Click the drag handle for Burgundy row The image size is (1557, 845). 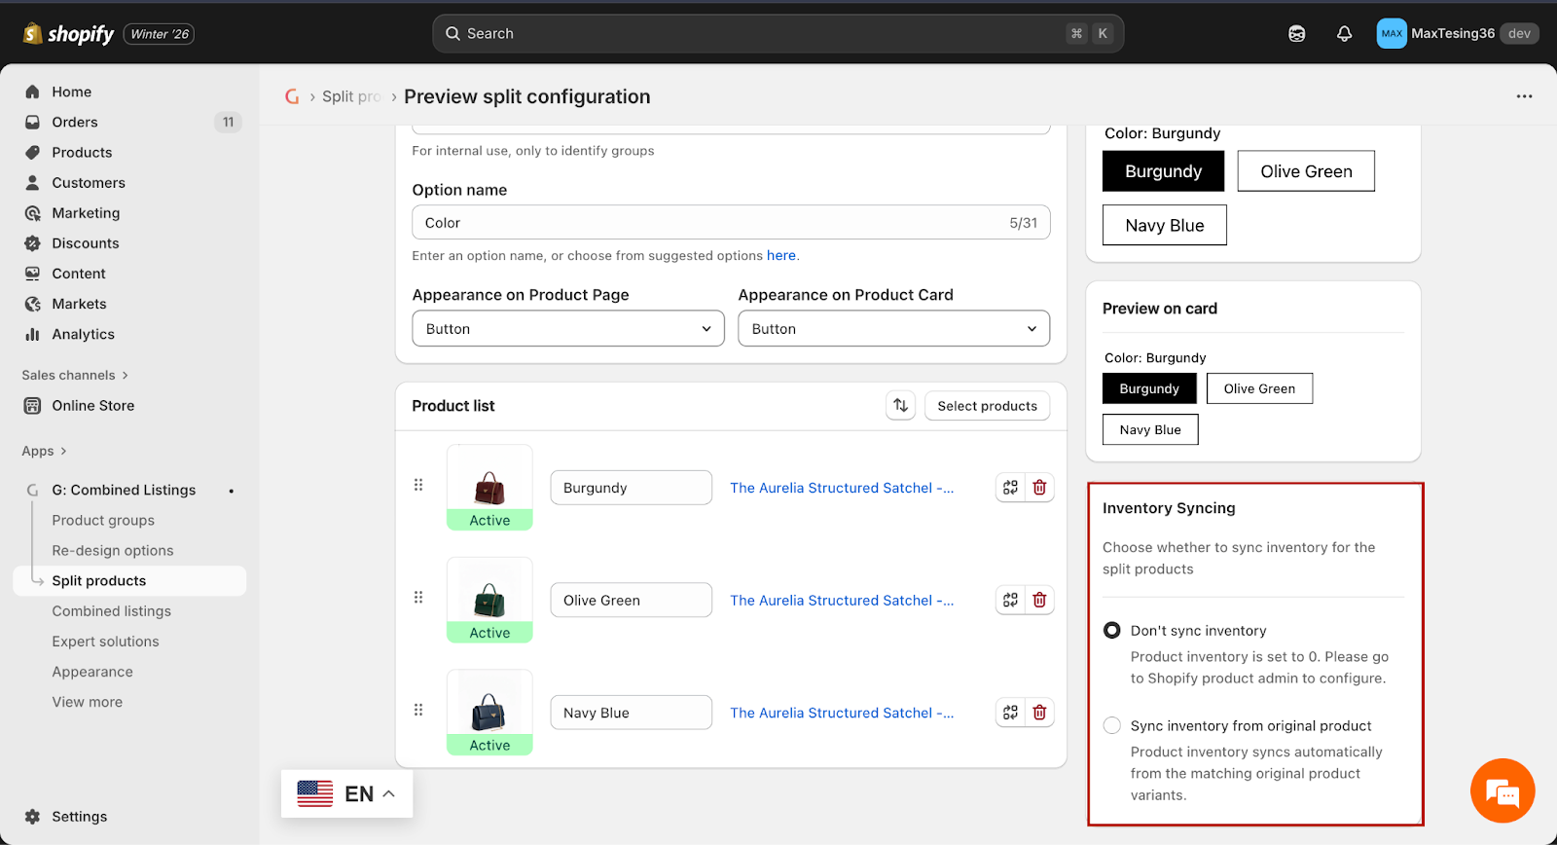(418, 485)
